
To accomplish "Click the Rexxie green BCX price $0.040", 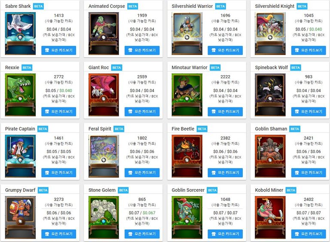I will pyautogui.click(x=66, y=91).
